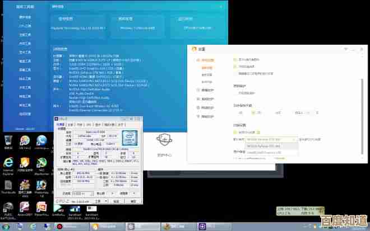This screenshot has width=370, height=231.
Task: Switch to the 关于 tab in CPU-Z
Action: point(121,125)
